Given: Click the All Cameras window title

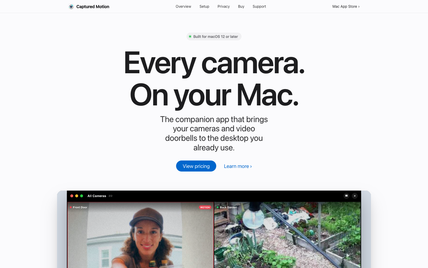Looking at the screenshot, I should [x=97, y=196].
